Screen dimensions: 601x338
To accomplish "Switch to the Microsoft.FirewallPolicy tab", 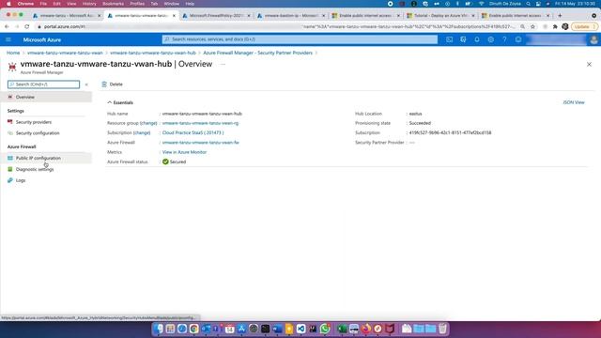I will (x=216, y=16).
